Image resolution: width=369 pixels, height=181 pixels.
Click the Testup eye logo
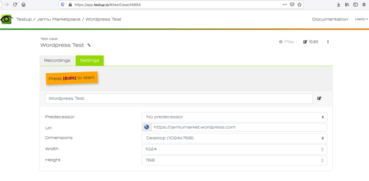pos(7,19)
